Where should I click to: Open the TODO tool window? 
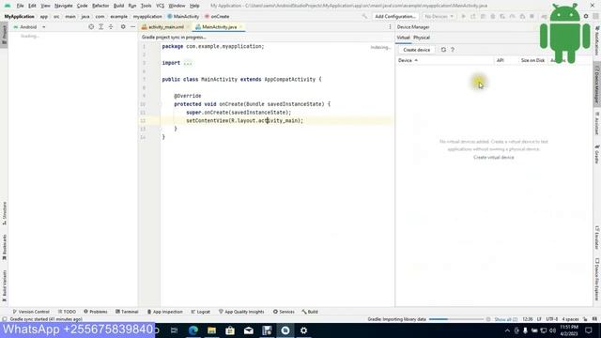[x=67, y=312]
